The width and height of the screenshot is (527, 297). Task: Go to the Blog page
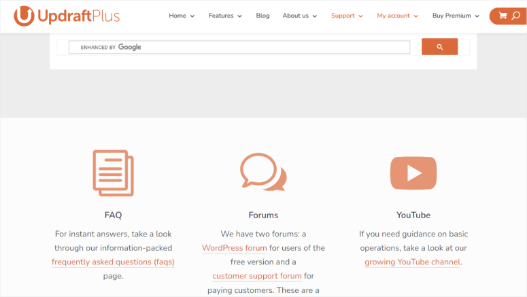pyautogui.click(x=263, y=16)
